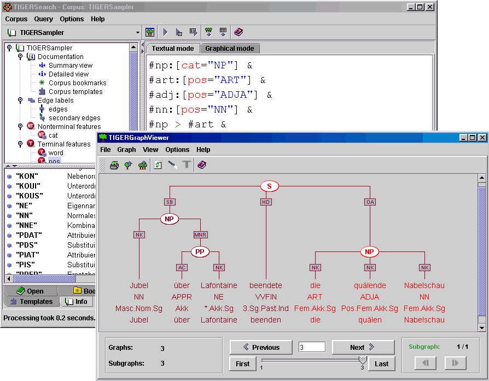Open the File menu in TIGERGraphViewer
Screen dimensions: 489x381
[x=106, y=150]
